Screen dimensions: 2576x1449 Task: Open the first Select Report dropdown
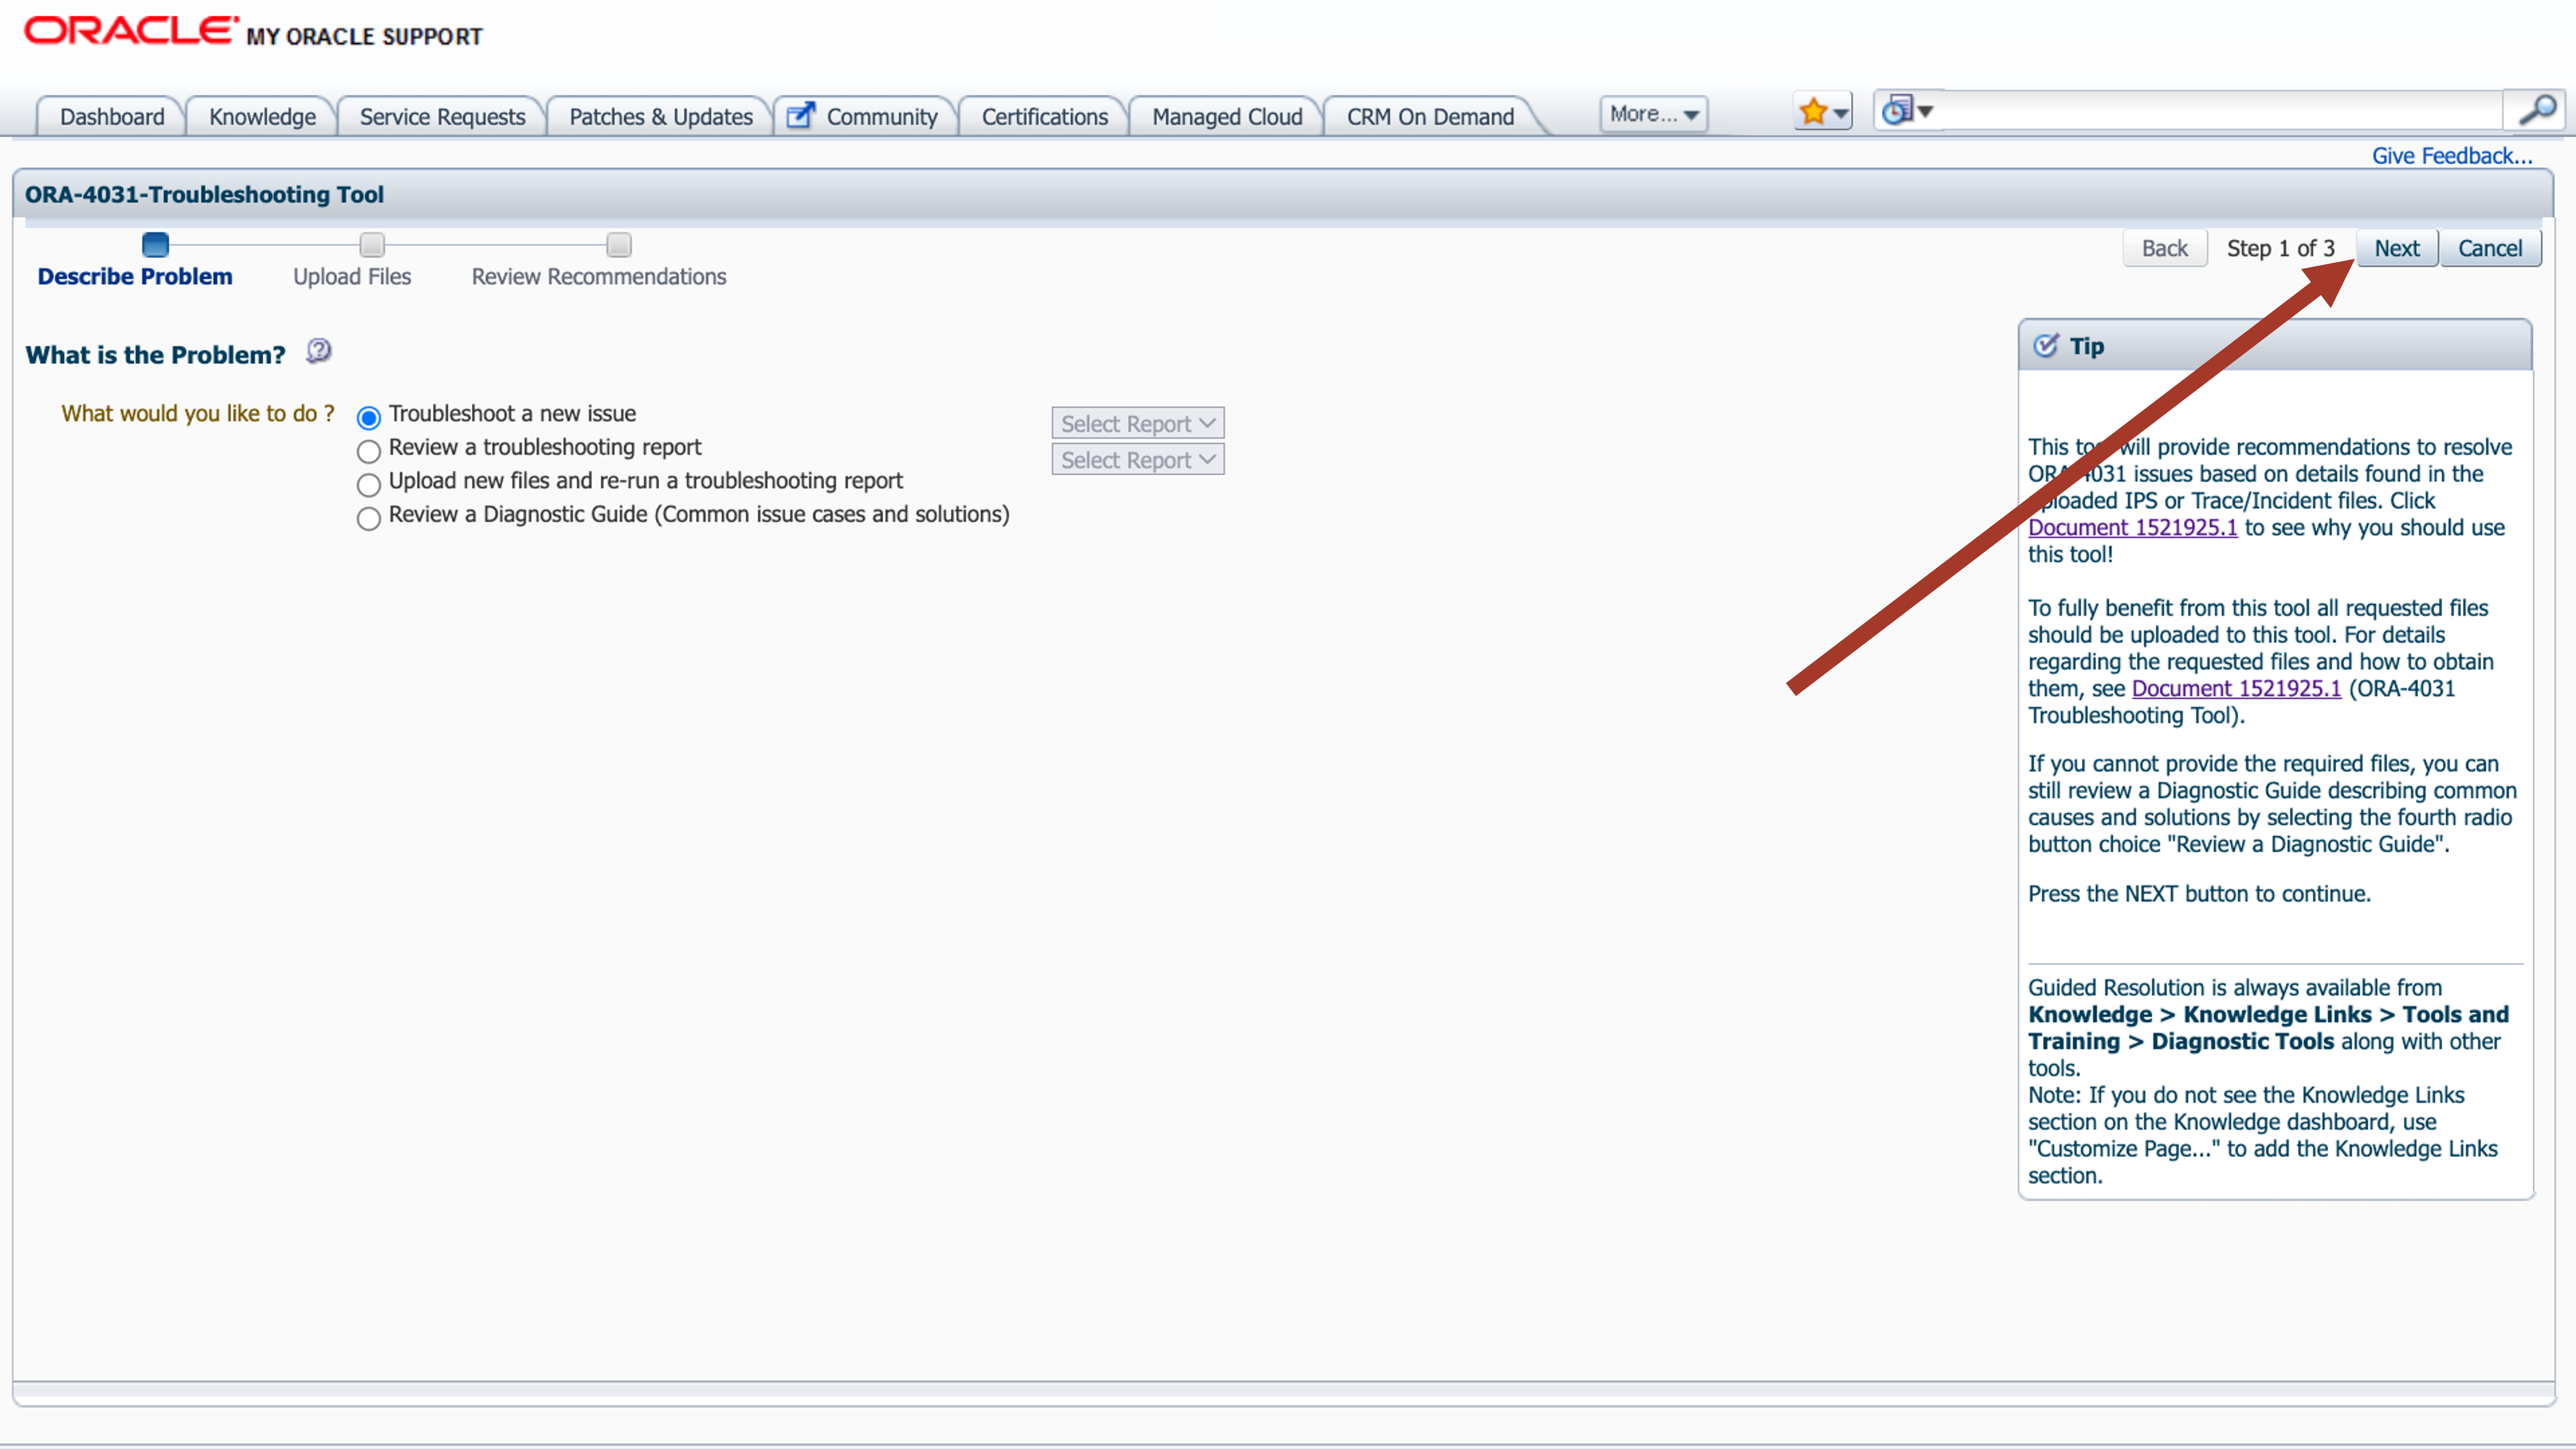[1137, 423]
